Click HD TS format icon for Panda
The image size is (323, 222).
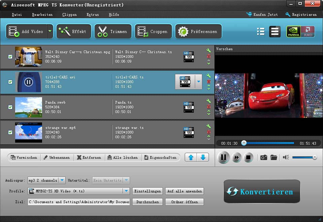[189, 107]
